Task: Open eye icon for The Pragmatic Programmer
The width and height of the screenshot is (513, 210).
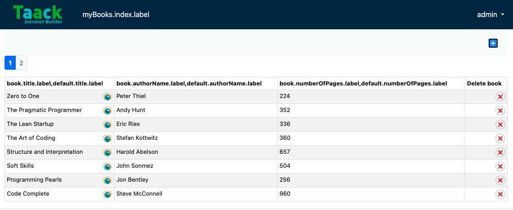Action: (107, 111)
